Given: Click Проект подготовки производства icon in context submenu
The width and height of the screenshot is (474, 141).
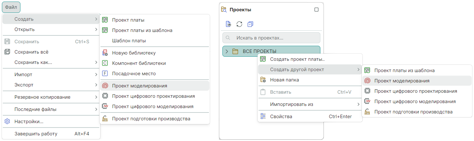Looking at the screenshot, I should pyautogui.click(x=367, y=112).
